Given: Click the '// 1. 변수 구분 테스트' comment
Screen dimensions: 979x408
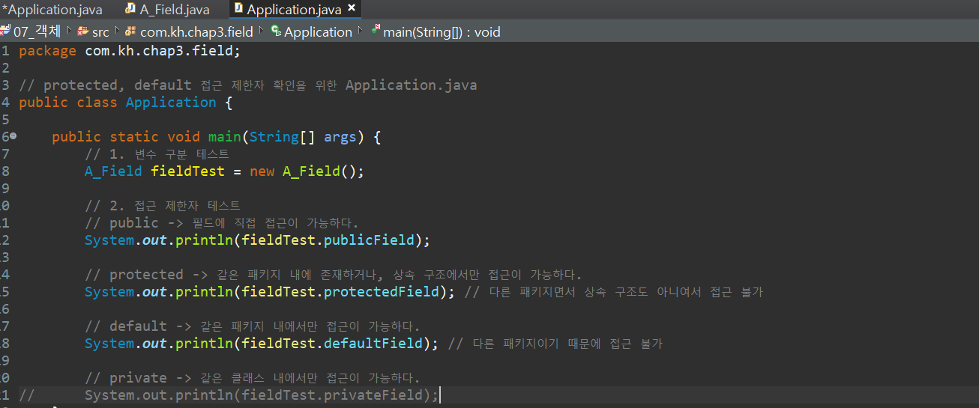Looking at the screenshot, I should pyautogui.click(x=157, y=154).
